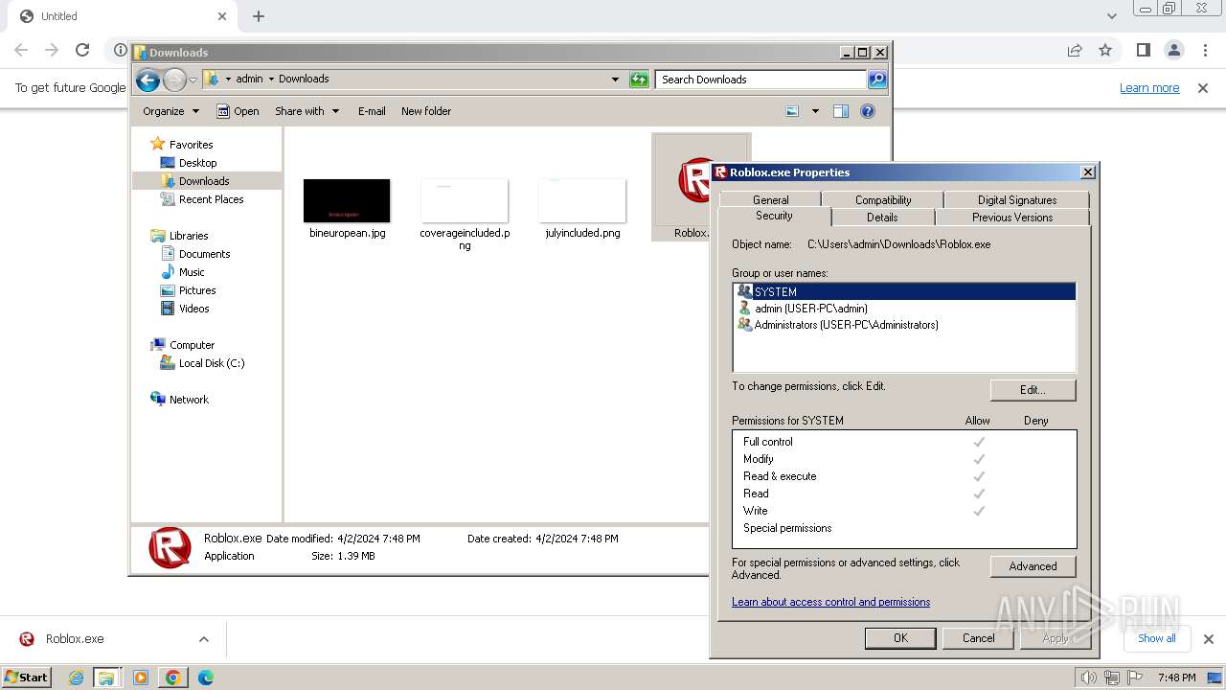Screen dimensions: 1226x690
Task: Click Chrome's share page icon
Action: coord(1075,50)
